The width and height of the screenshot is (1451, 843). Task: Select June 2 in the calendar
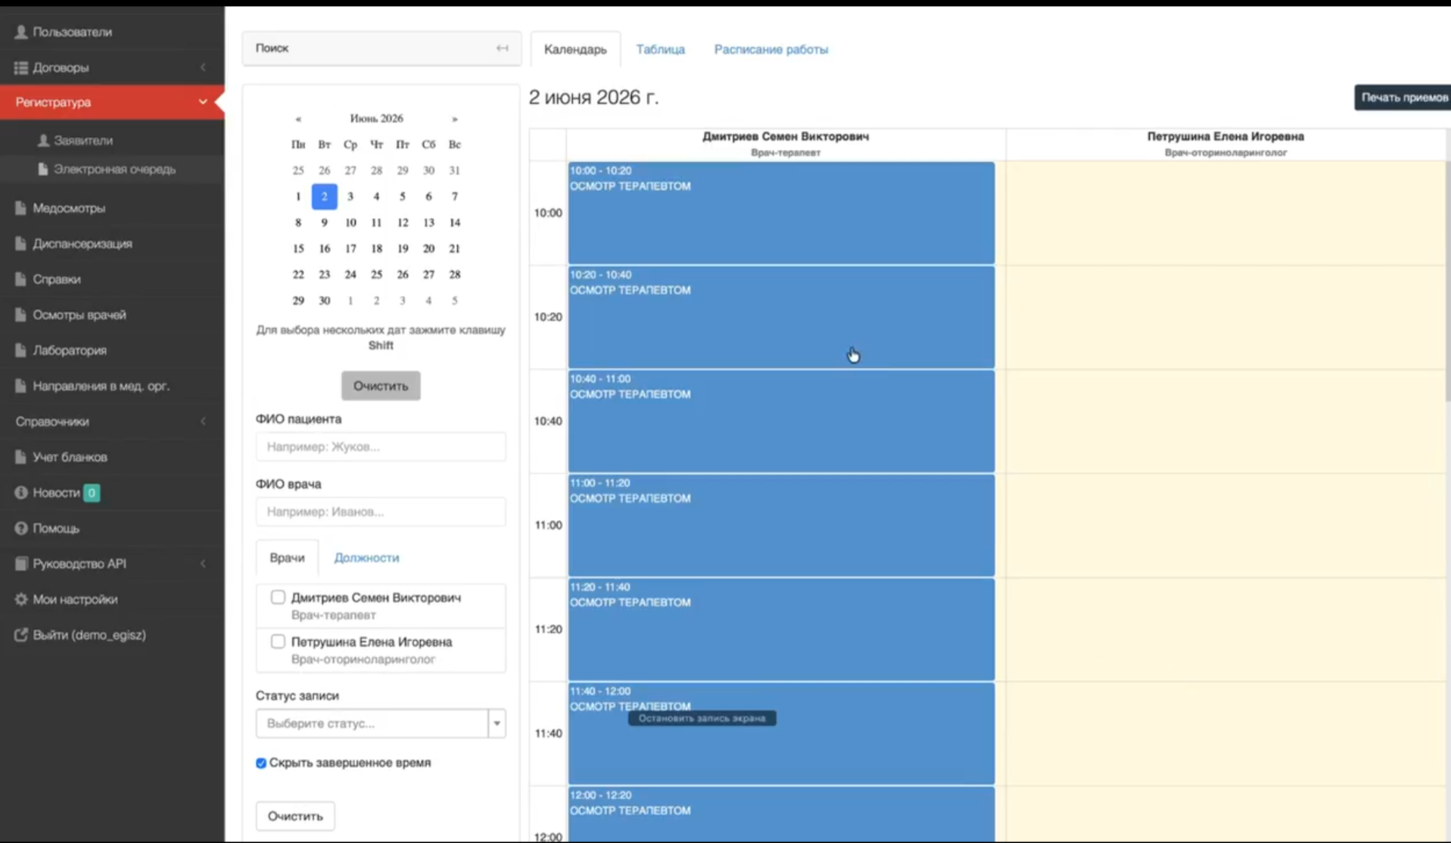(x=324, y=196)
